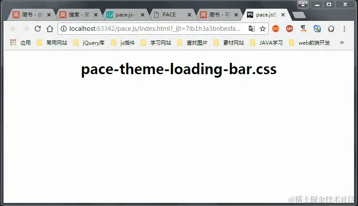Open the 学习网站 bookmark folder
The image size is (358, 206).
(156, 43)
